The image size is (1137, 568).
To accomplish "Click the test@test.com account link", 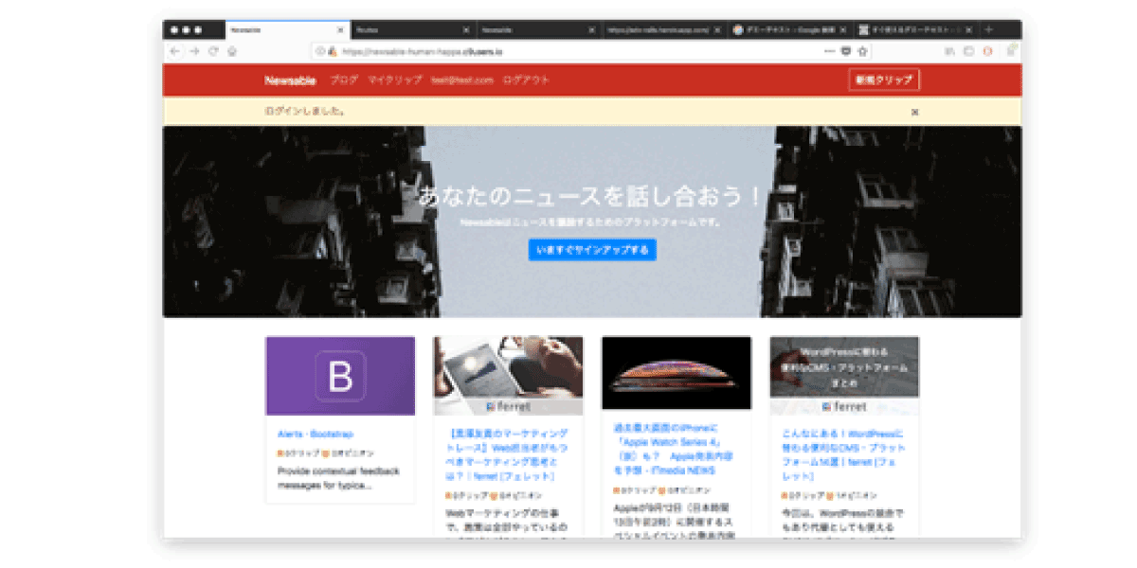I will [462, 80].
